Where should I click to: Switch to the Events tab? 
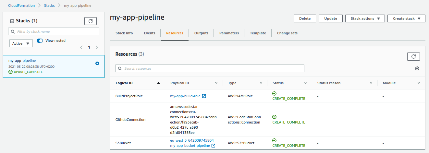149,33
